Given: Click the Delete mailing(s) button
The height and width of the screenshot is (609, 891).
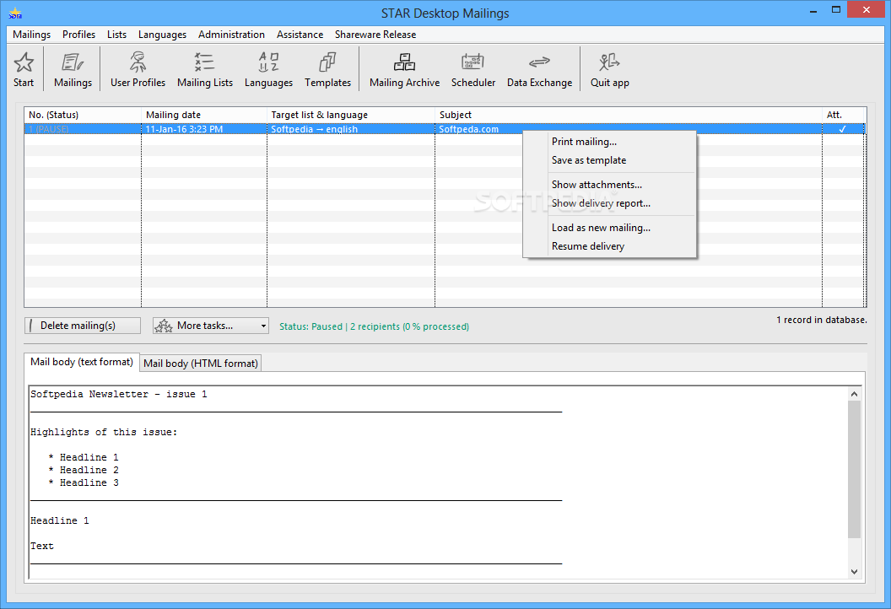Looking at the screenshot, I should click(83, 326).
